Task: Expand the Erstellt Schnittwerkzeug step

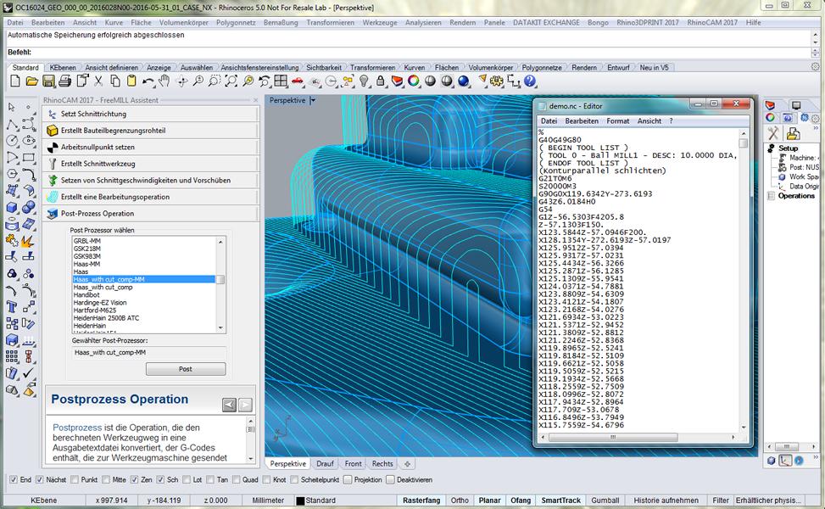Action: coord(151,164)
